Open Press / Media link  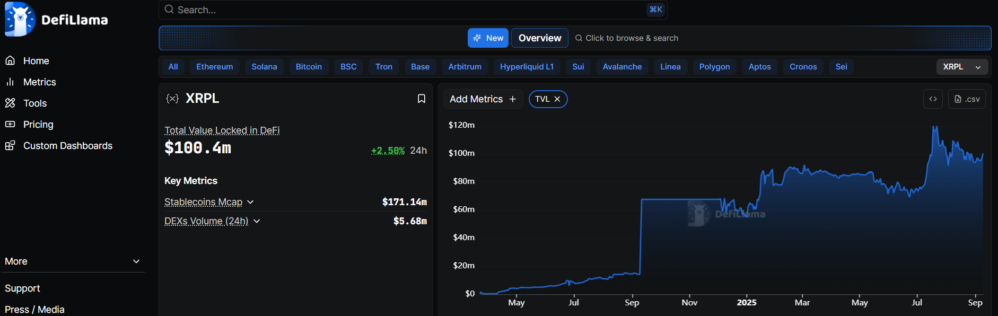(34, 310)
